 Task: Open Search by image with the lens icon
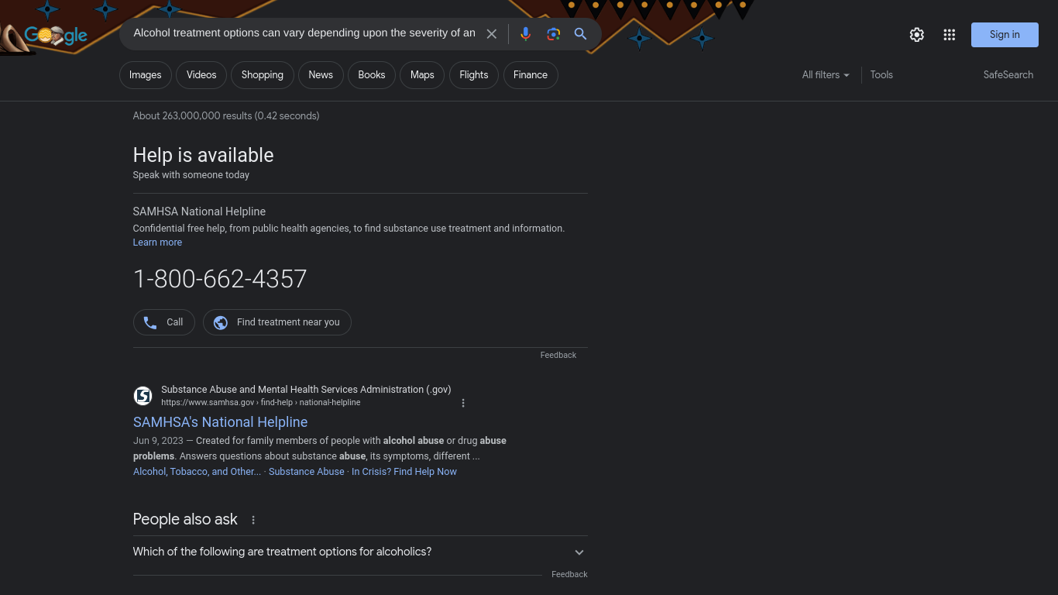(x=553, y=34)
